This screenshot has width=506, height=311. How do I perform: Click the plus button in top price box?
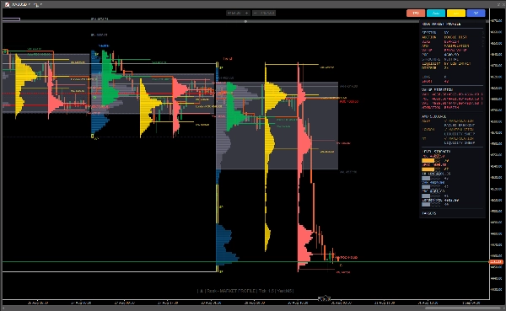[246, 13]
